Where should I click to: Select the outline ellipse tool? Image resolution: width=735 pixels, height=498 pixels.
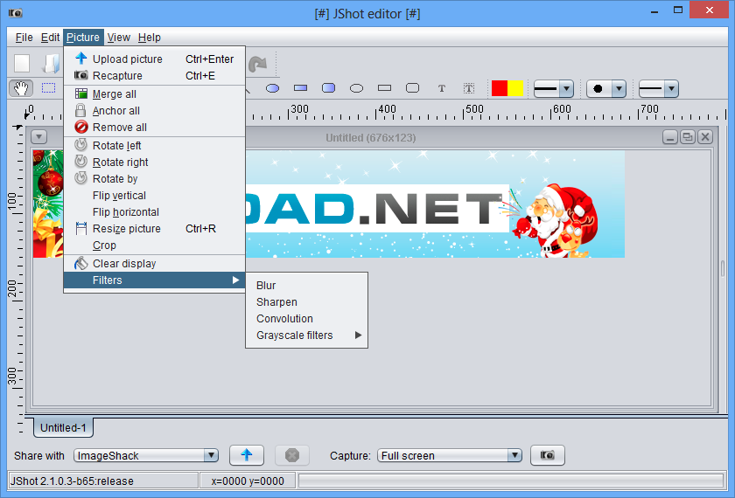[357, 88]
